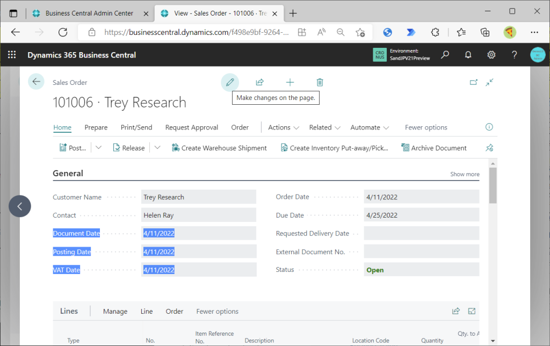
Task: Pin the action bar with the pin icon
Action: point(489,148)
